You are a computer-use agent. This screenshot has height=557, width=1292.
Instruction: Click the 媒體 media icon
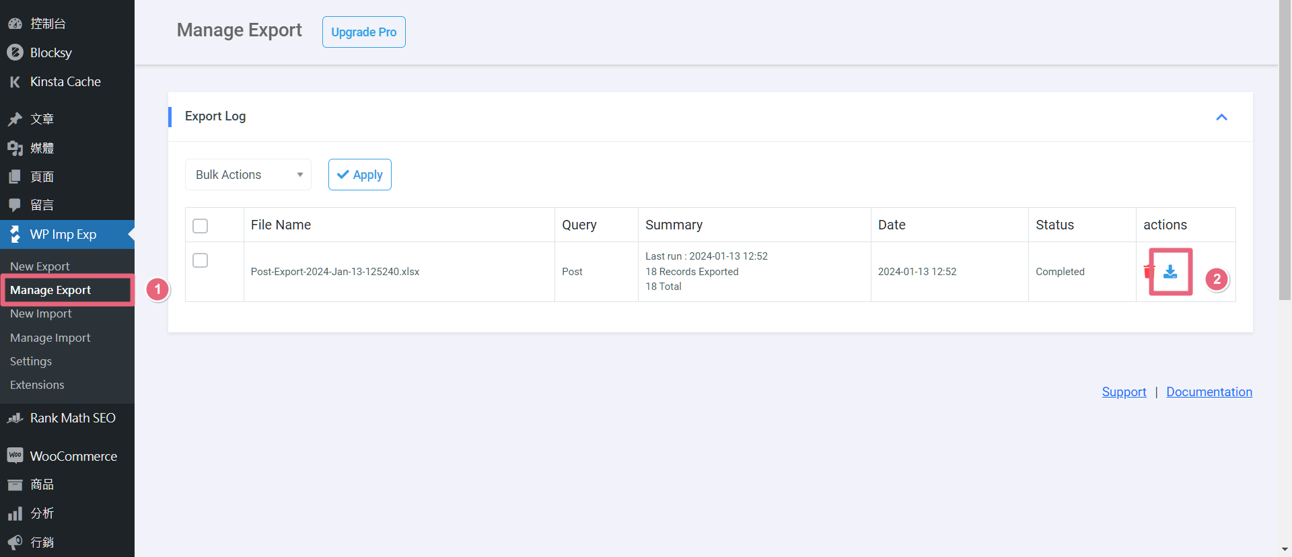[x=15, y=148]
